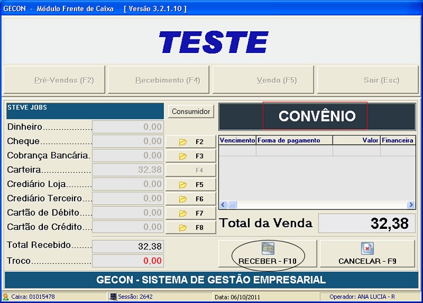Click the payment table's right scroll arrow

(411, 205)
